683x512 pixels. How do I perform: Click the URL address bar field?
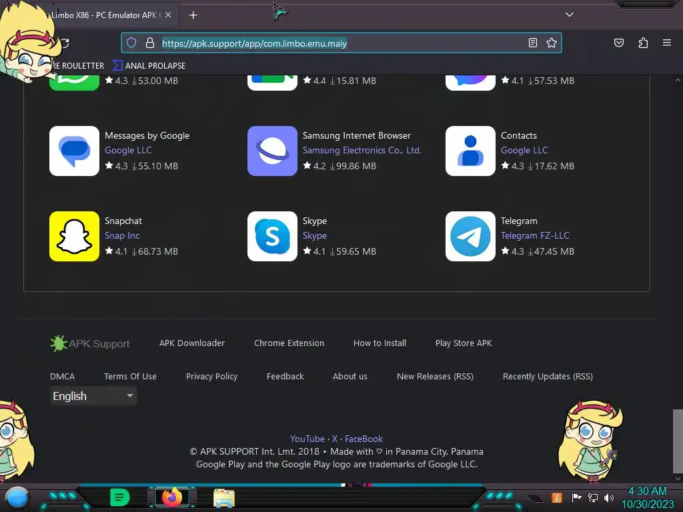(342, 43)
